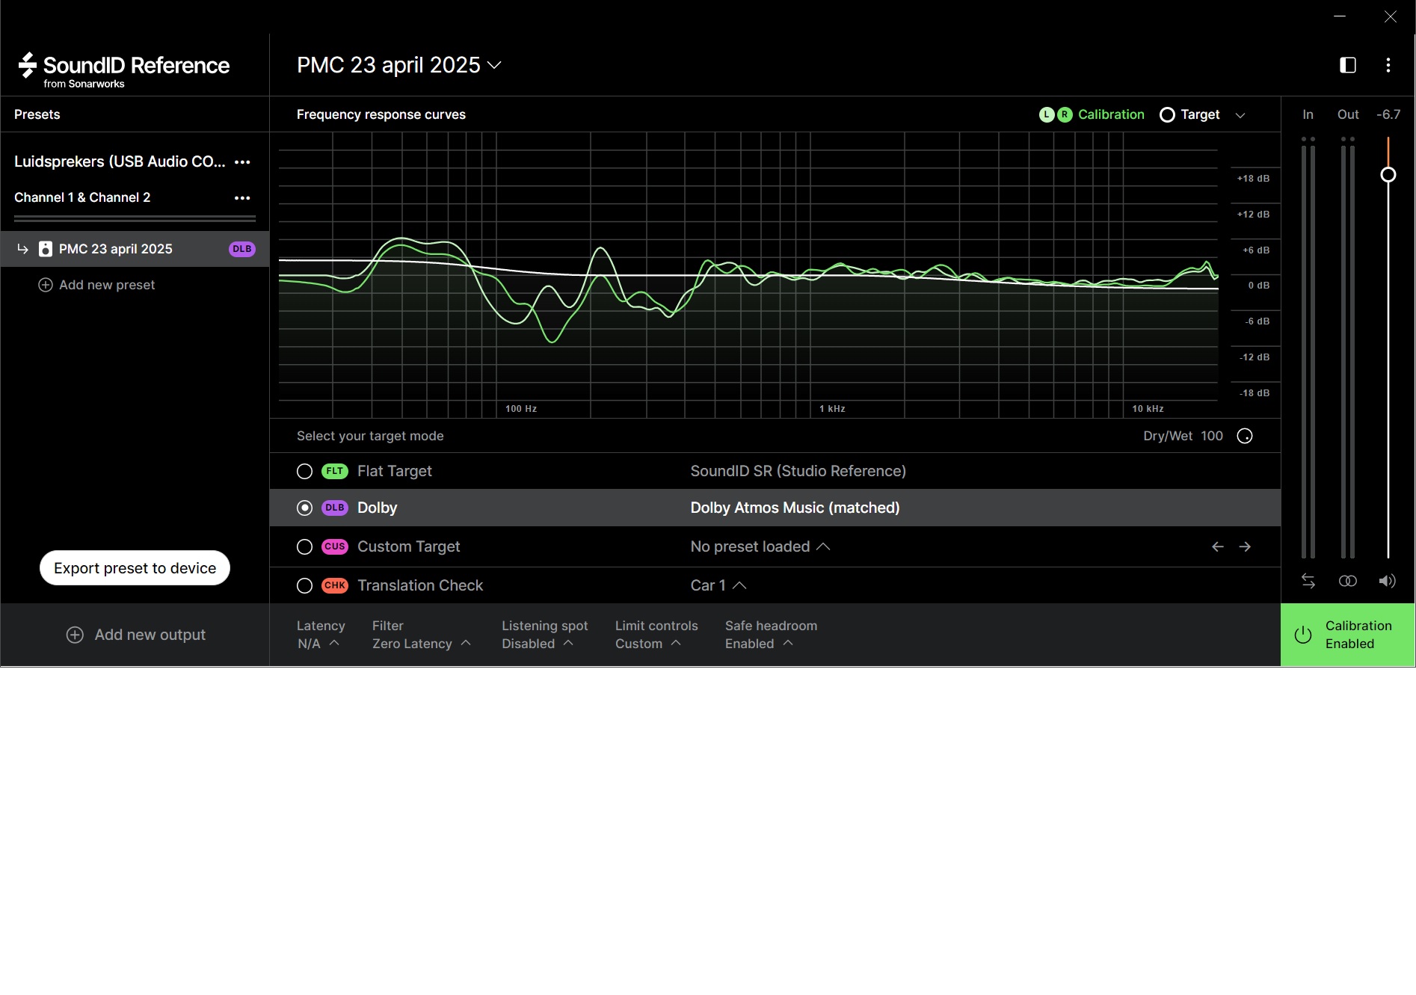Click the output volume slider handle
Image resolution: width=1416 pixels, height=995 pixels.
point(1388,175)
